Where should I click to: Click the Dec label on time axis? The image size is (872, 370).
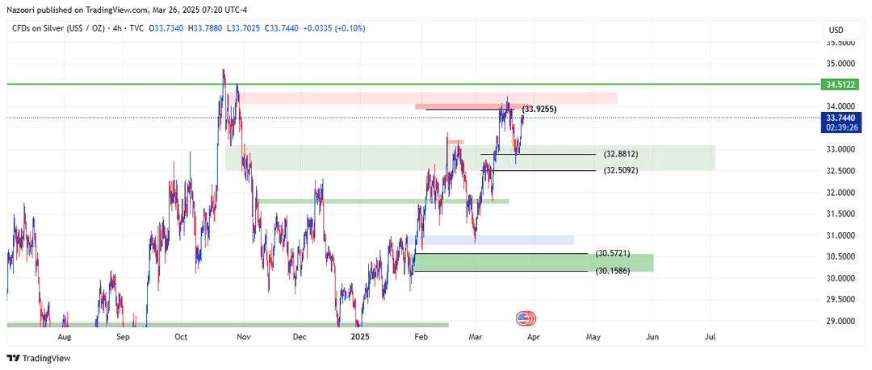(x=300, y=337)
